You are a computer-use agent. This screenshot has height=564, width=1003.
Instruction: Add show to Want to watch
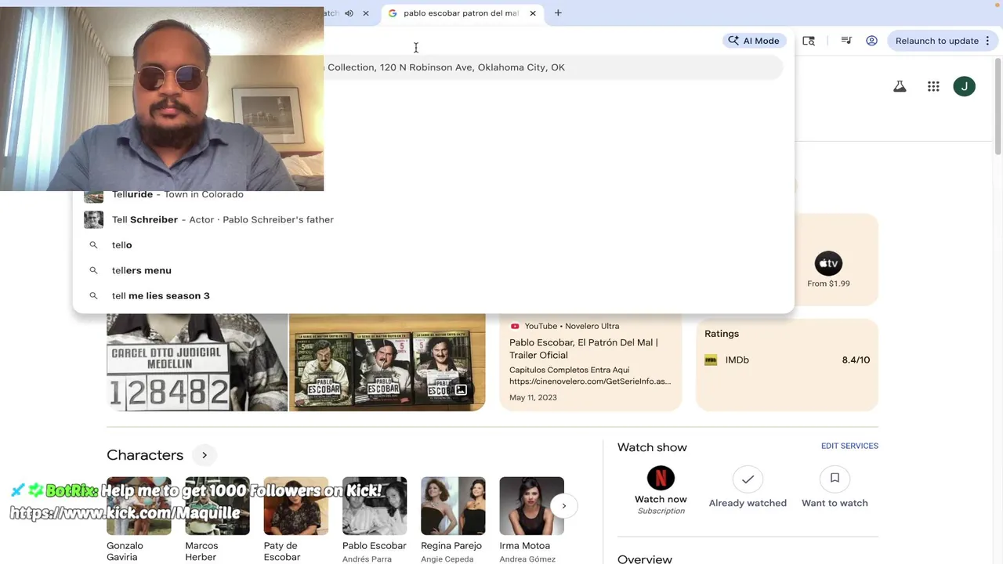coord(835,488)
